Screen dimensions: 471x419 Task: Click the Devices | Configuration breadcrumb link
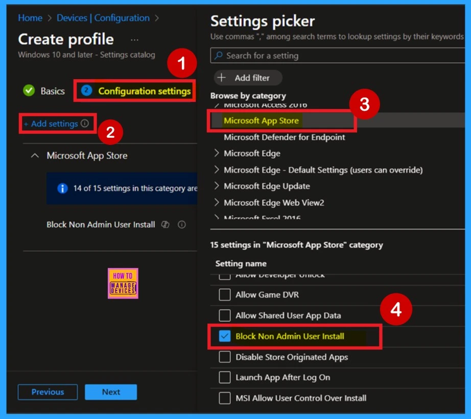[103, 18]
